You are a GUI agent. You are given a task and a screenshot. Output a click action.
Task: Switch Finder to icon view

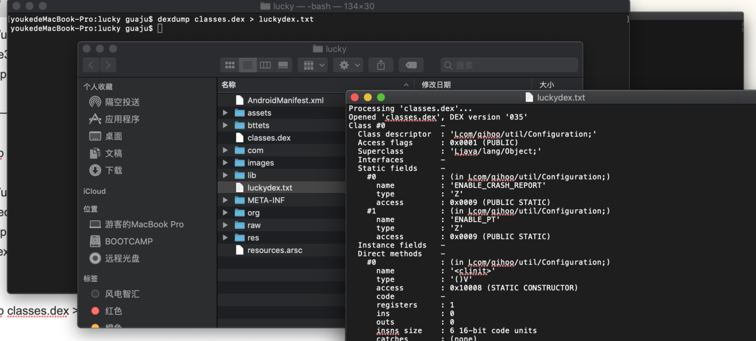[230, 65]
